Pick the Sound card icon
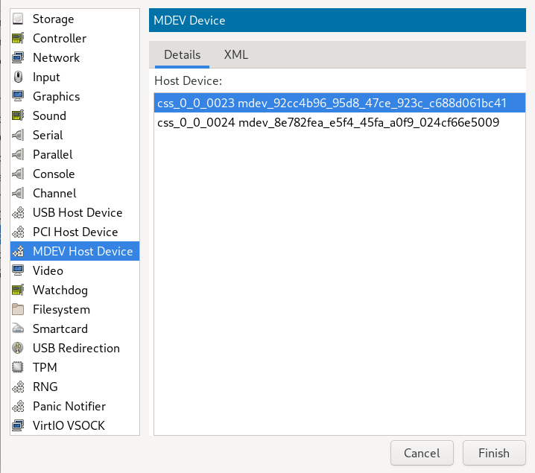Viewport: 535px width, 473px height. pyautogui.click(x=18, y=116)
